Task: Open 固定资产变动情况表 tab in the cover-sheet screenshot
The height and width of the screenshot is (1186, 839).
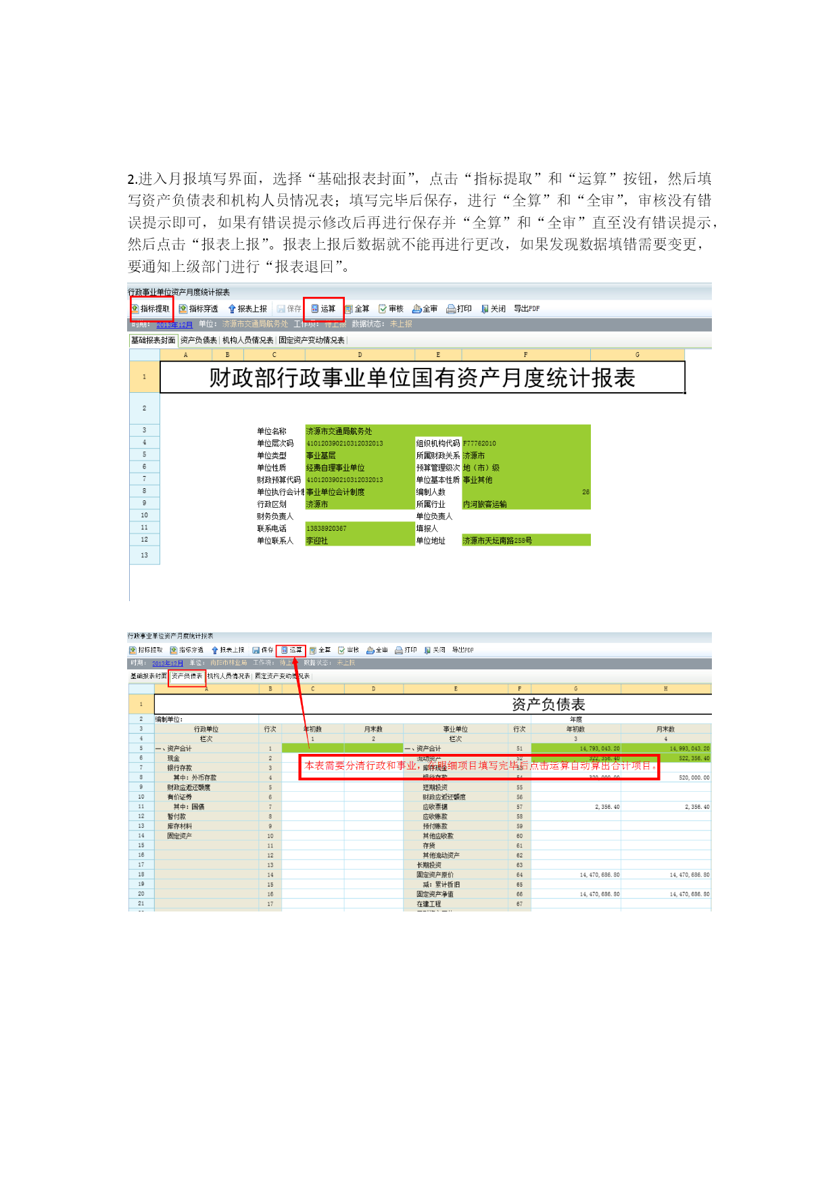Action: click(312, 340)
